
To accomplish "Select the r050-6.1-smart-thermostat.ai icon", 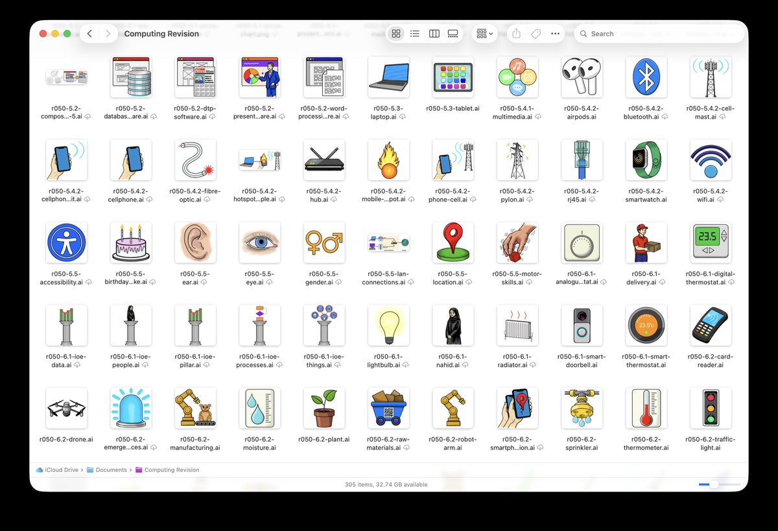I will 646,326.
